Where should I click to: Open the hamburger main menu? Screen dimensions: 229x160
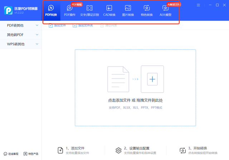198,5
